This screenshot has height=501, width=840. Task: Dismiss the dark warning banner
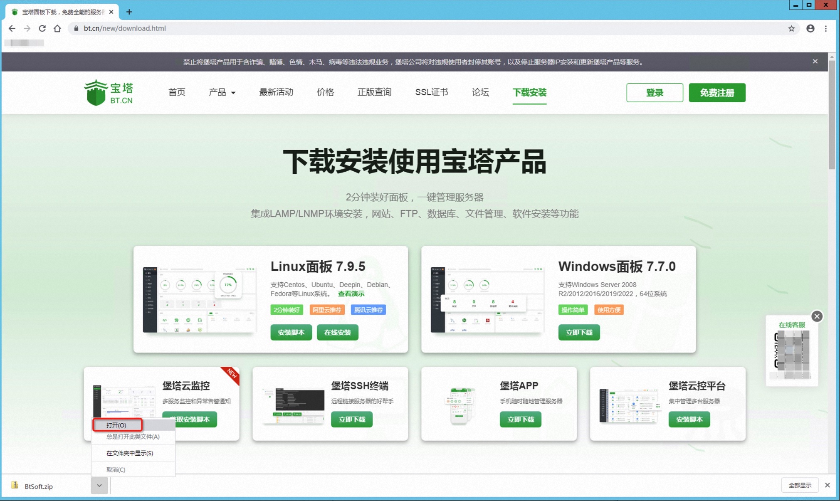tap(815, 62)
